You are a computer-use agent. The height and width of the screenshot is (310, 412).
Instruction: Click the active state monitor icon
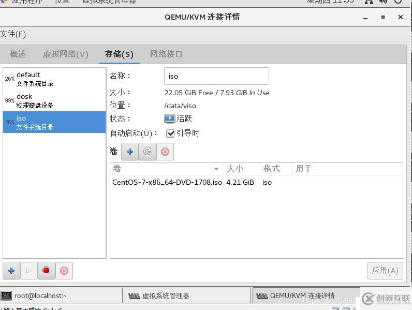pyautogui.click(x=169, y=119)
